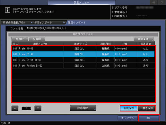Click the 14:11 time display
This screenshot has width=166, height=125.
click(x=7, y=123)
